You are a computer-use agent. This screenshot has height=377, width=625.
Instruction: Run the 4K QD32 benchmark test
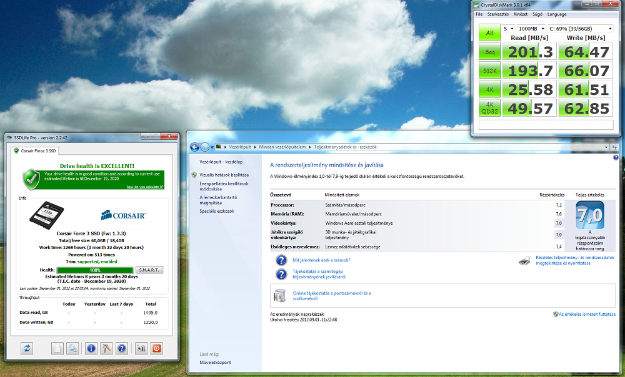pyautogui.click(x=489, y=108)
